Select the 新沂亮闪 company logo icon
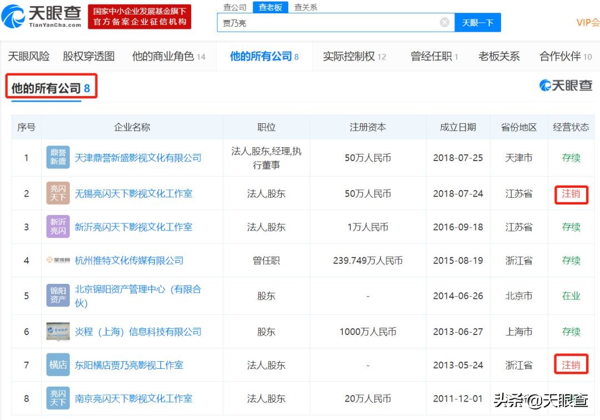 pyautogui.click(x=58, y=227)
